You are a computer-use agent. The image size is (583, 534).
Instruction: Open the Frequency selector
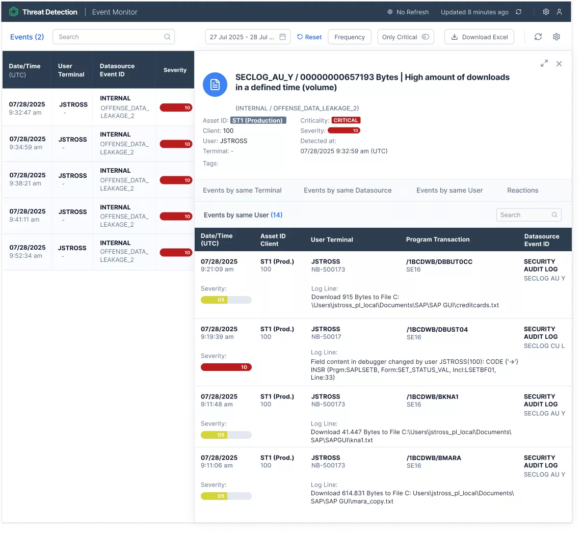click(x=349, y=36)
